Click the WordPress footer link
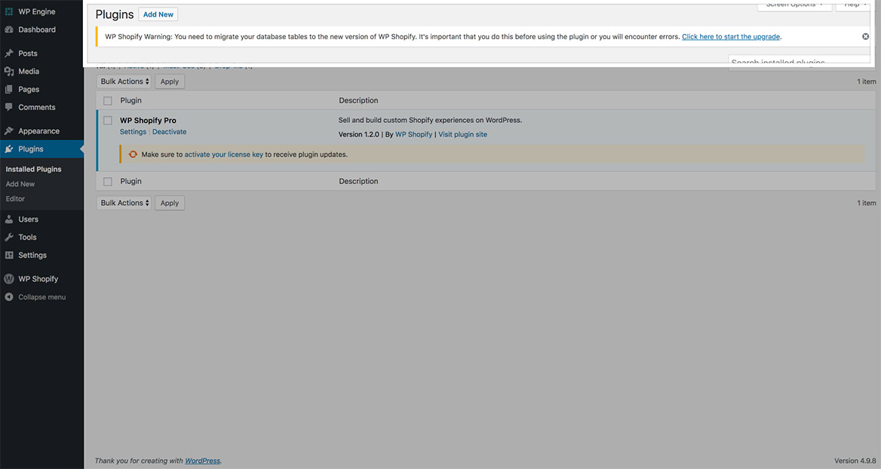The image size is (881, 469). pyautogui.click(x=202, y=461)
